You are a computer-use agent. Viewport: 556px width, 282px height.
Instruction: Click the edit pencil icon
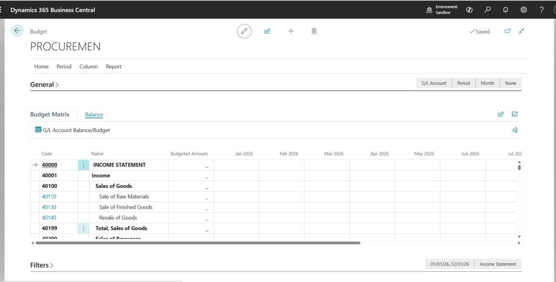(x=244, y=31)
